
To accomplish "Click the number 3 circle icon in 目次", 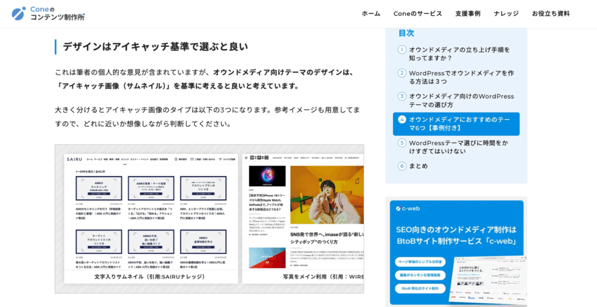I will (x=402, y=96).
